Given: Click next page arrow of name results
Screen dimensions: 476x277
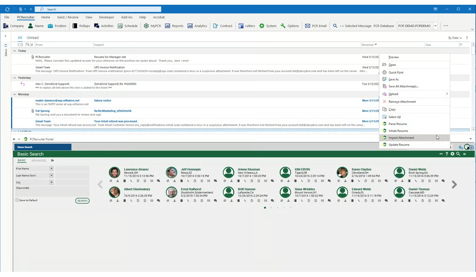Looking at the screenshot, I should [454, 184].
